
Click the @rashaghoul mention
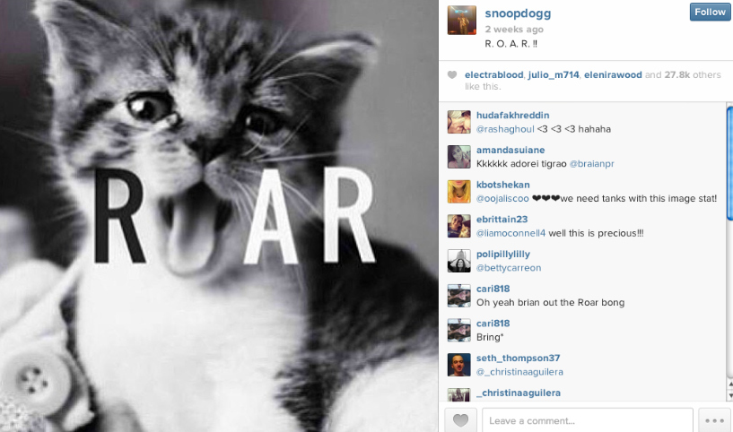[505, 129]
